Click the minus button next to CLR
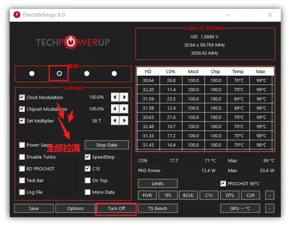290x226 pixels. 270,195
